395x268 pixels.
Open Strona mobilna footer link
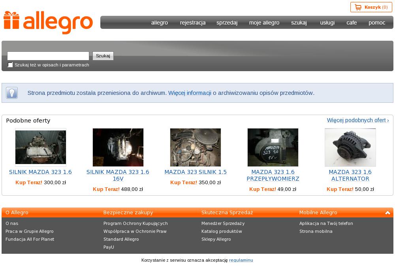(316, 231)
